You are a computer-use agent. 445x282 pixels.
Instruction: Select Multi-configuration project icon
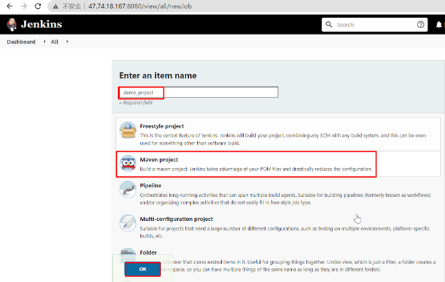tap(128, 223)
